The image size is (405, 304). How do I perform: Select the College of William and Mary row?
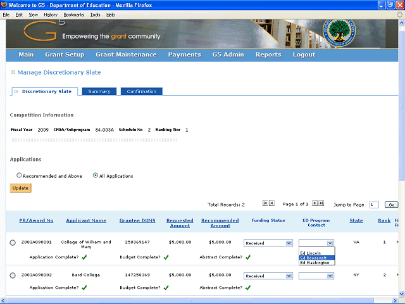click(x=13, y=243)
